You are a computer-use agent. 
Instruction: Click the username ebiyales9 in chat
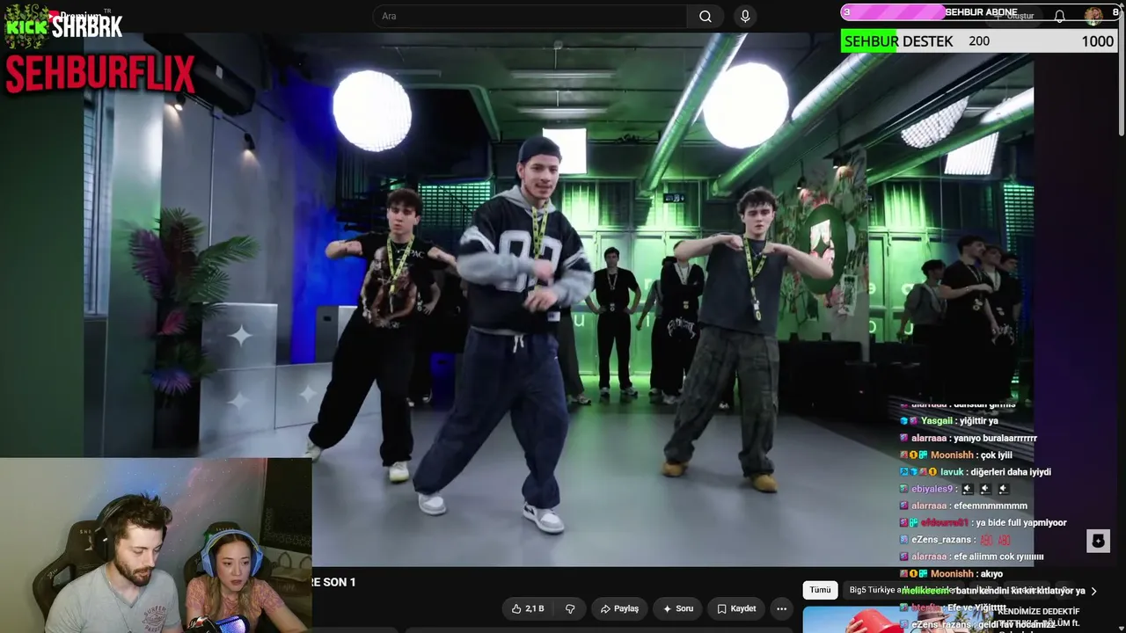pyautogui.click(x=932, y=489)
